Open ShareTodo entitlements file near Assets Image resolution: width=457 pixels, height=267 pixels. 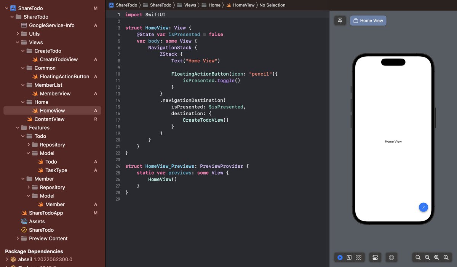41,230
